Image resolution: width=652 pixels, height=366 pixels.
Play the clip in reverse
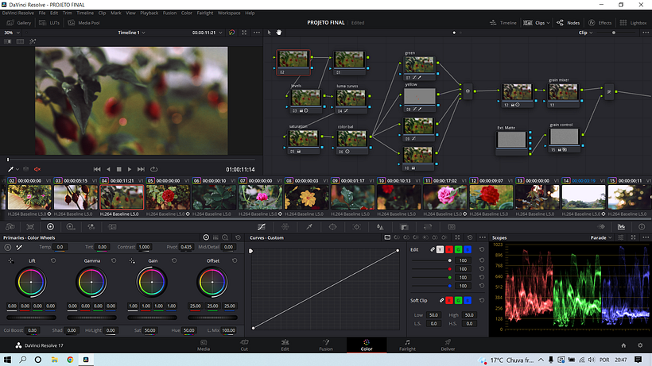pos(108,169)
